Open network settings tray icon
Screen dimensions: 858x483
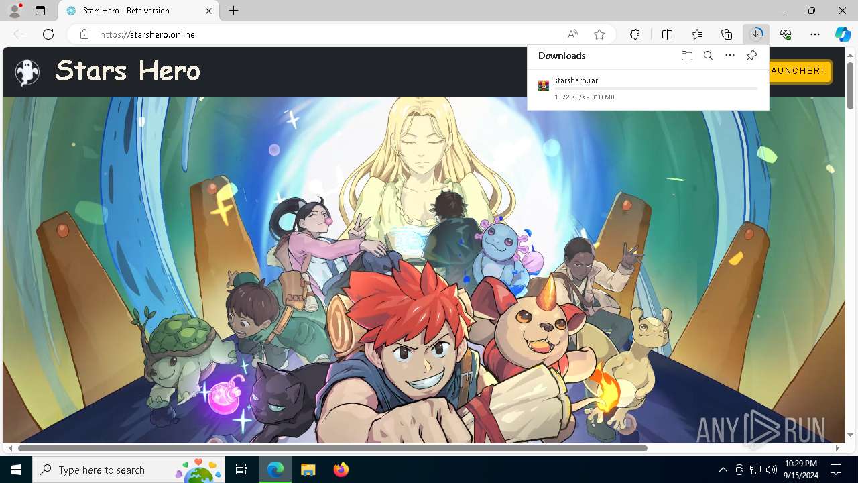[x=755, y=470]
